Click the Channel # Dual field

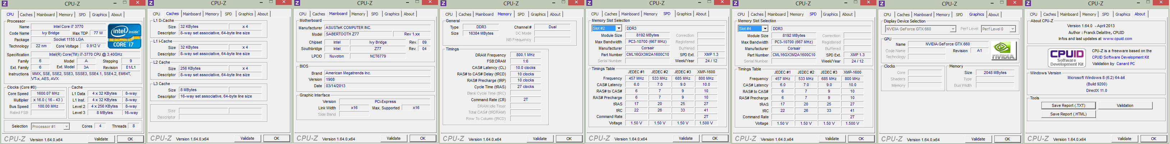552,27
